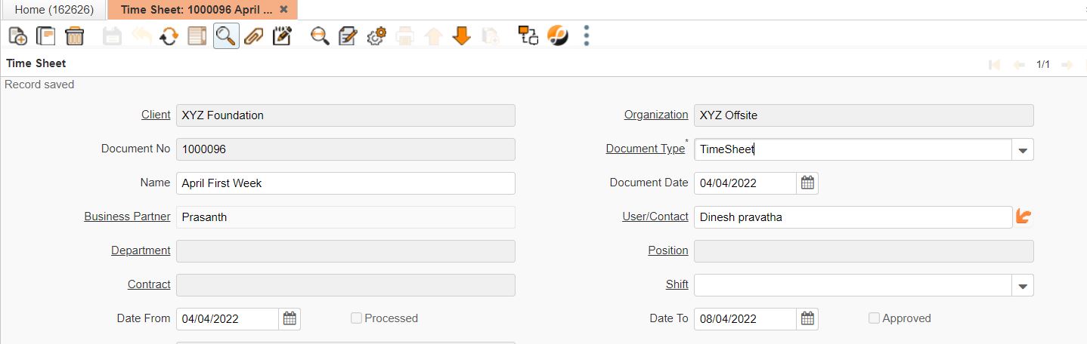
Task: Go to the previous record arrow
Action: [x=1019, y=65]
